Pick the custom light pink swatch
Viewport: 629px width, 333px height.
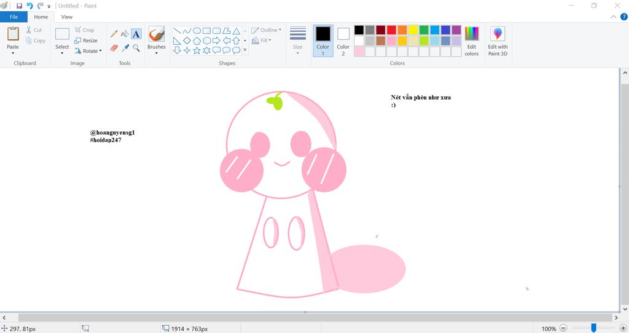click(x=359, y=52)
